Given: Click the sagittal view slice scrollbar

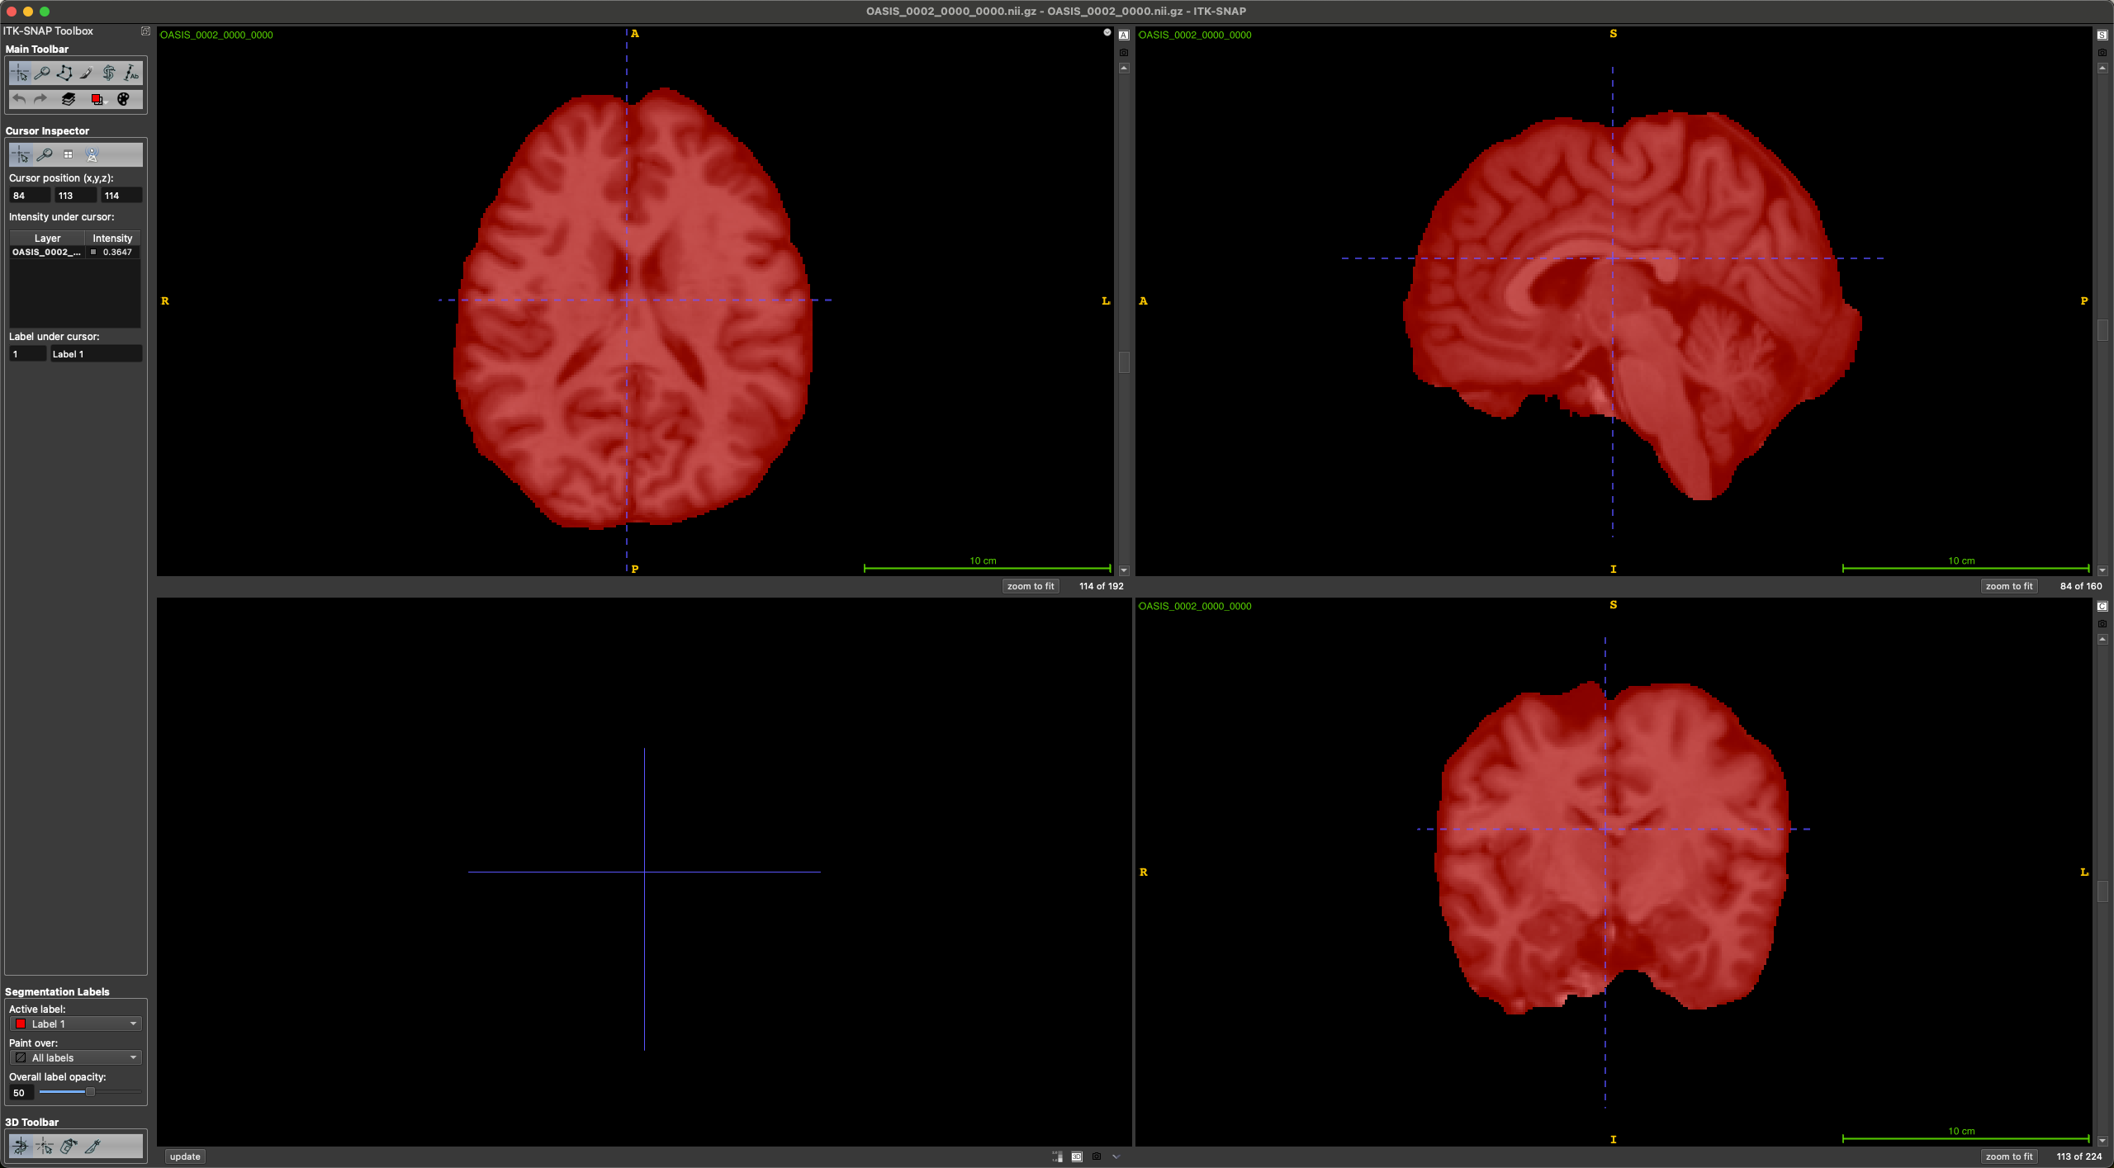Looking at the screenshot, I should pos(2102,330).
